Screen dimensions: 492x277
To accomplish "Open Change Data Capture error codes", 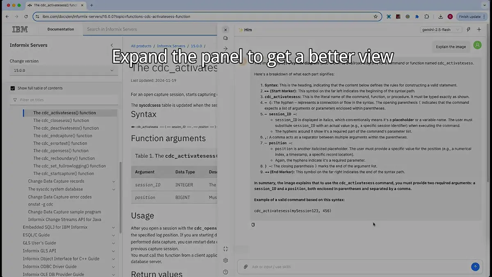I will pos(60,197).
